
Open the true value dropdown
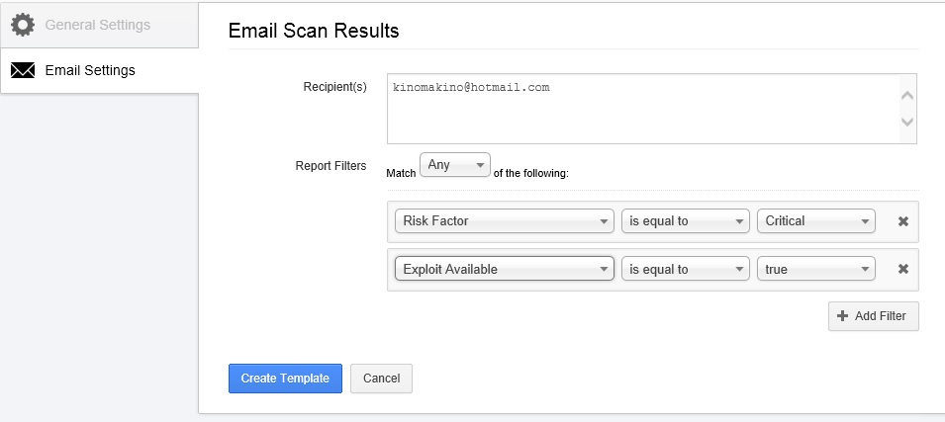[816, 269]
